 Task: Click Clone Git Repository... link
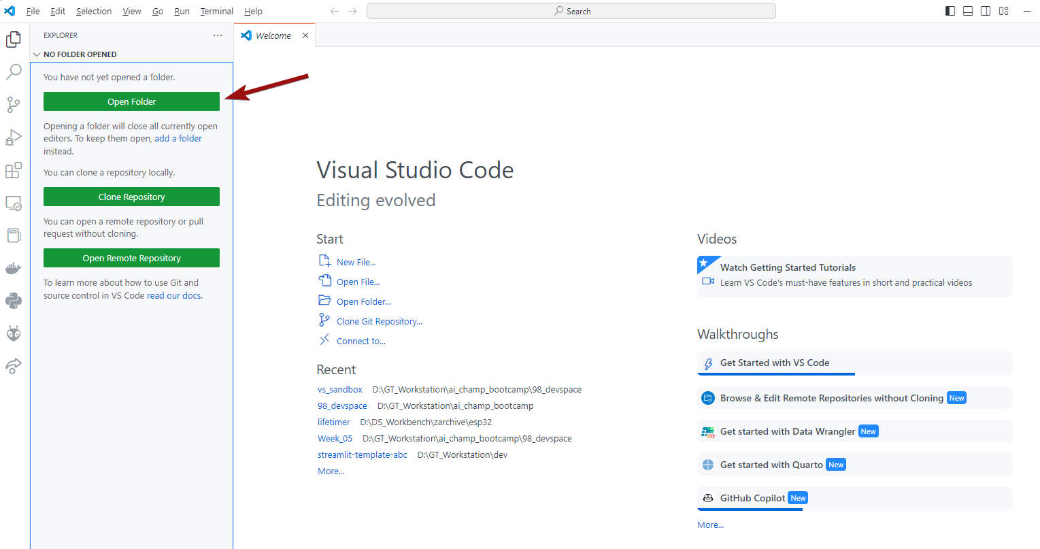coord(380,321)
